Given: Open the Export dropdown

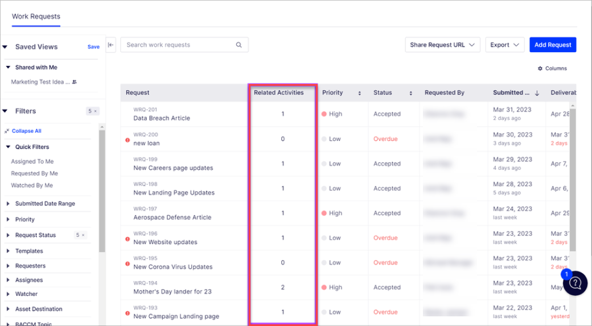Looking at the screenshot, I should click(504, 45).
